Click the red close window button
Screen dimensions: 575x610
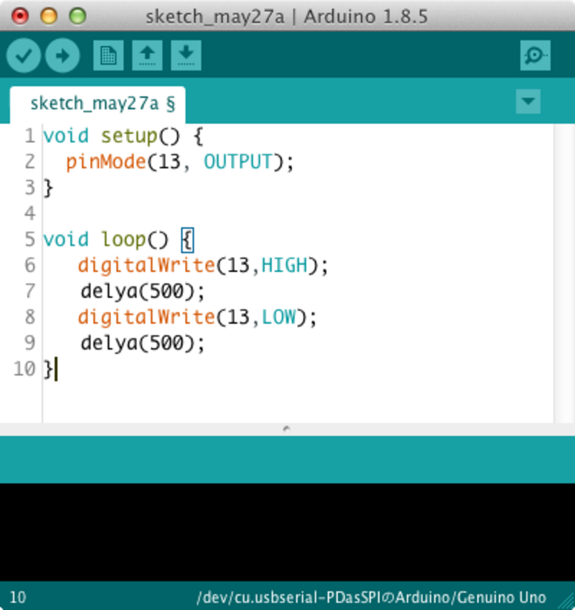pyautogui.click(x=20, y=16)
